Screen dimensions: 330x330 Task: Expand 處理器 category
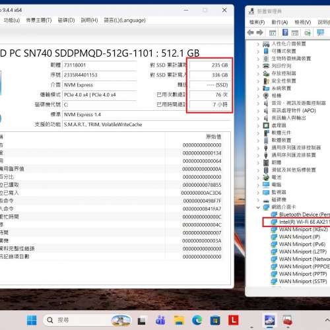point(258,125)
